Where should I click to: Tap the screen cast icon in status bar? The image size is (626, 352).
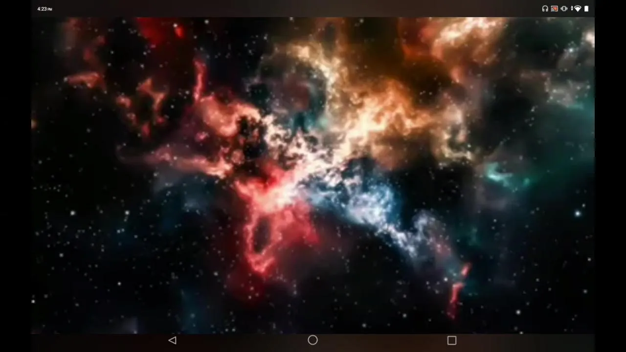click(x=554, y=8)
